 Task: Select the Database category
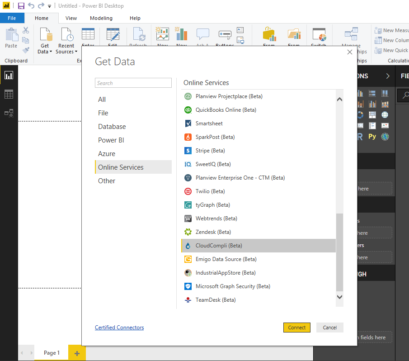[x=133, y=127]
